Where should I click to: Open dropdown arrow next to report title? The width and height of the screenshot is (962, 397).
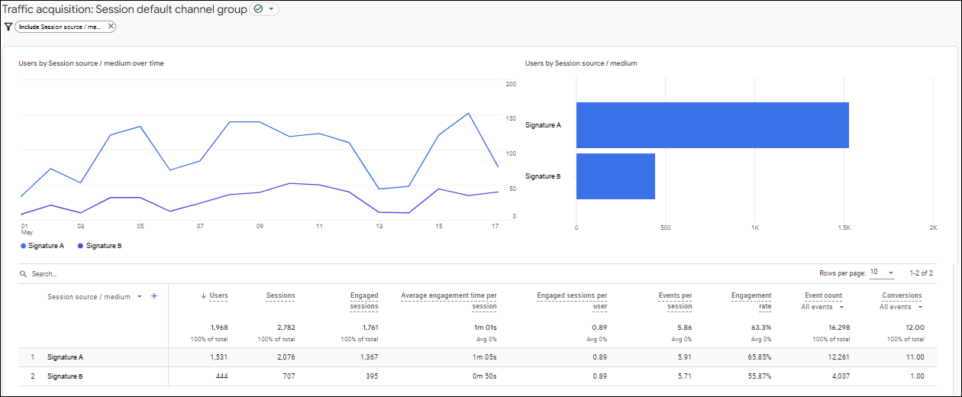click(x=271, y=9)
